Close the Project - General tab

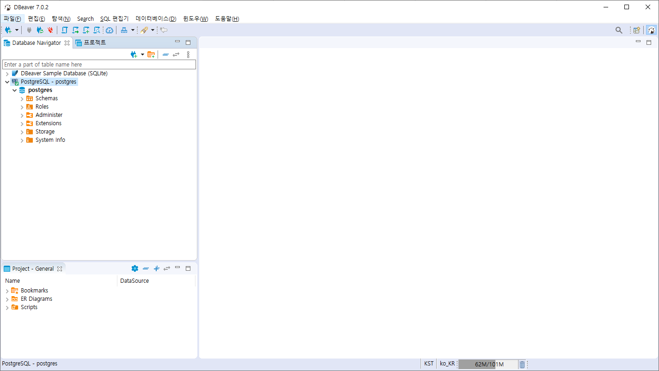[60, 269]
